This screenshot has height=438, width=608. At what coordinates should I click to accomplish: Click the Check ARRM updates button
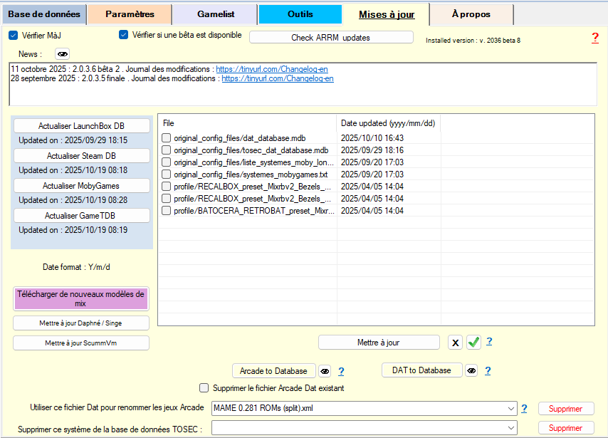(x=330, y=37)
